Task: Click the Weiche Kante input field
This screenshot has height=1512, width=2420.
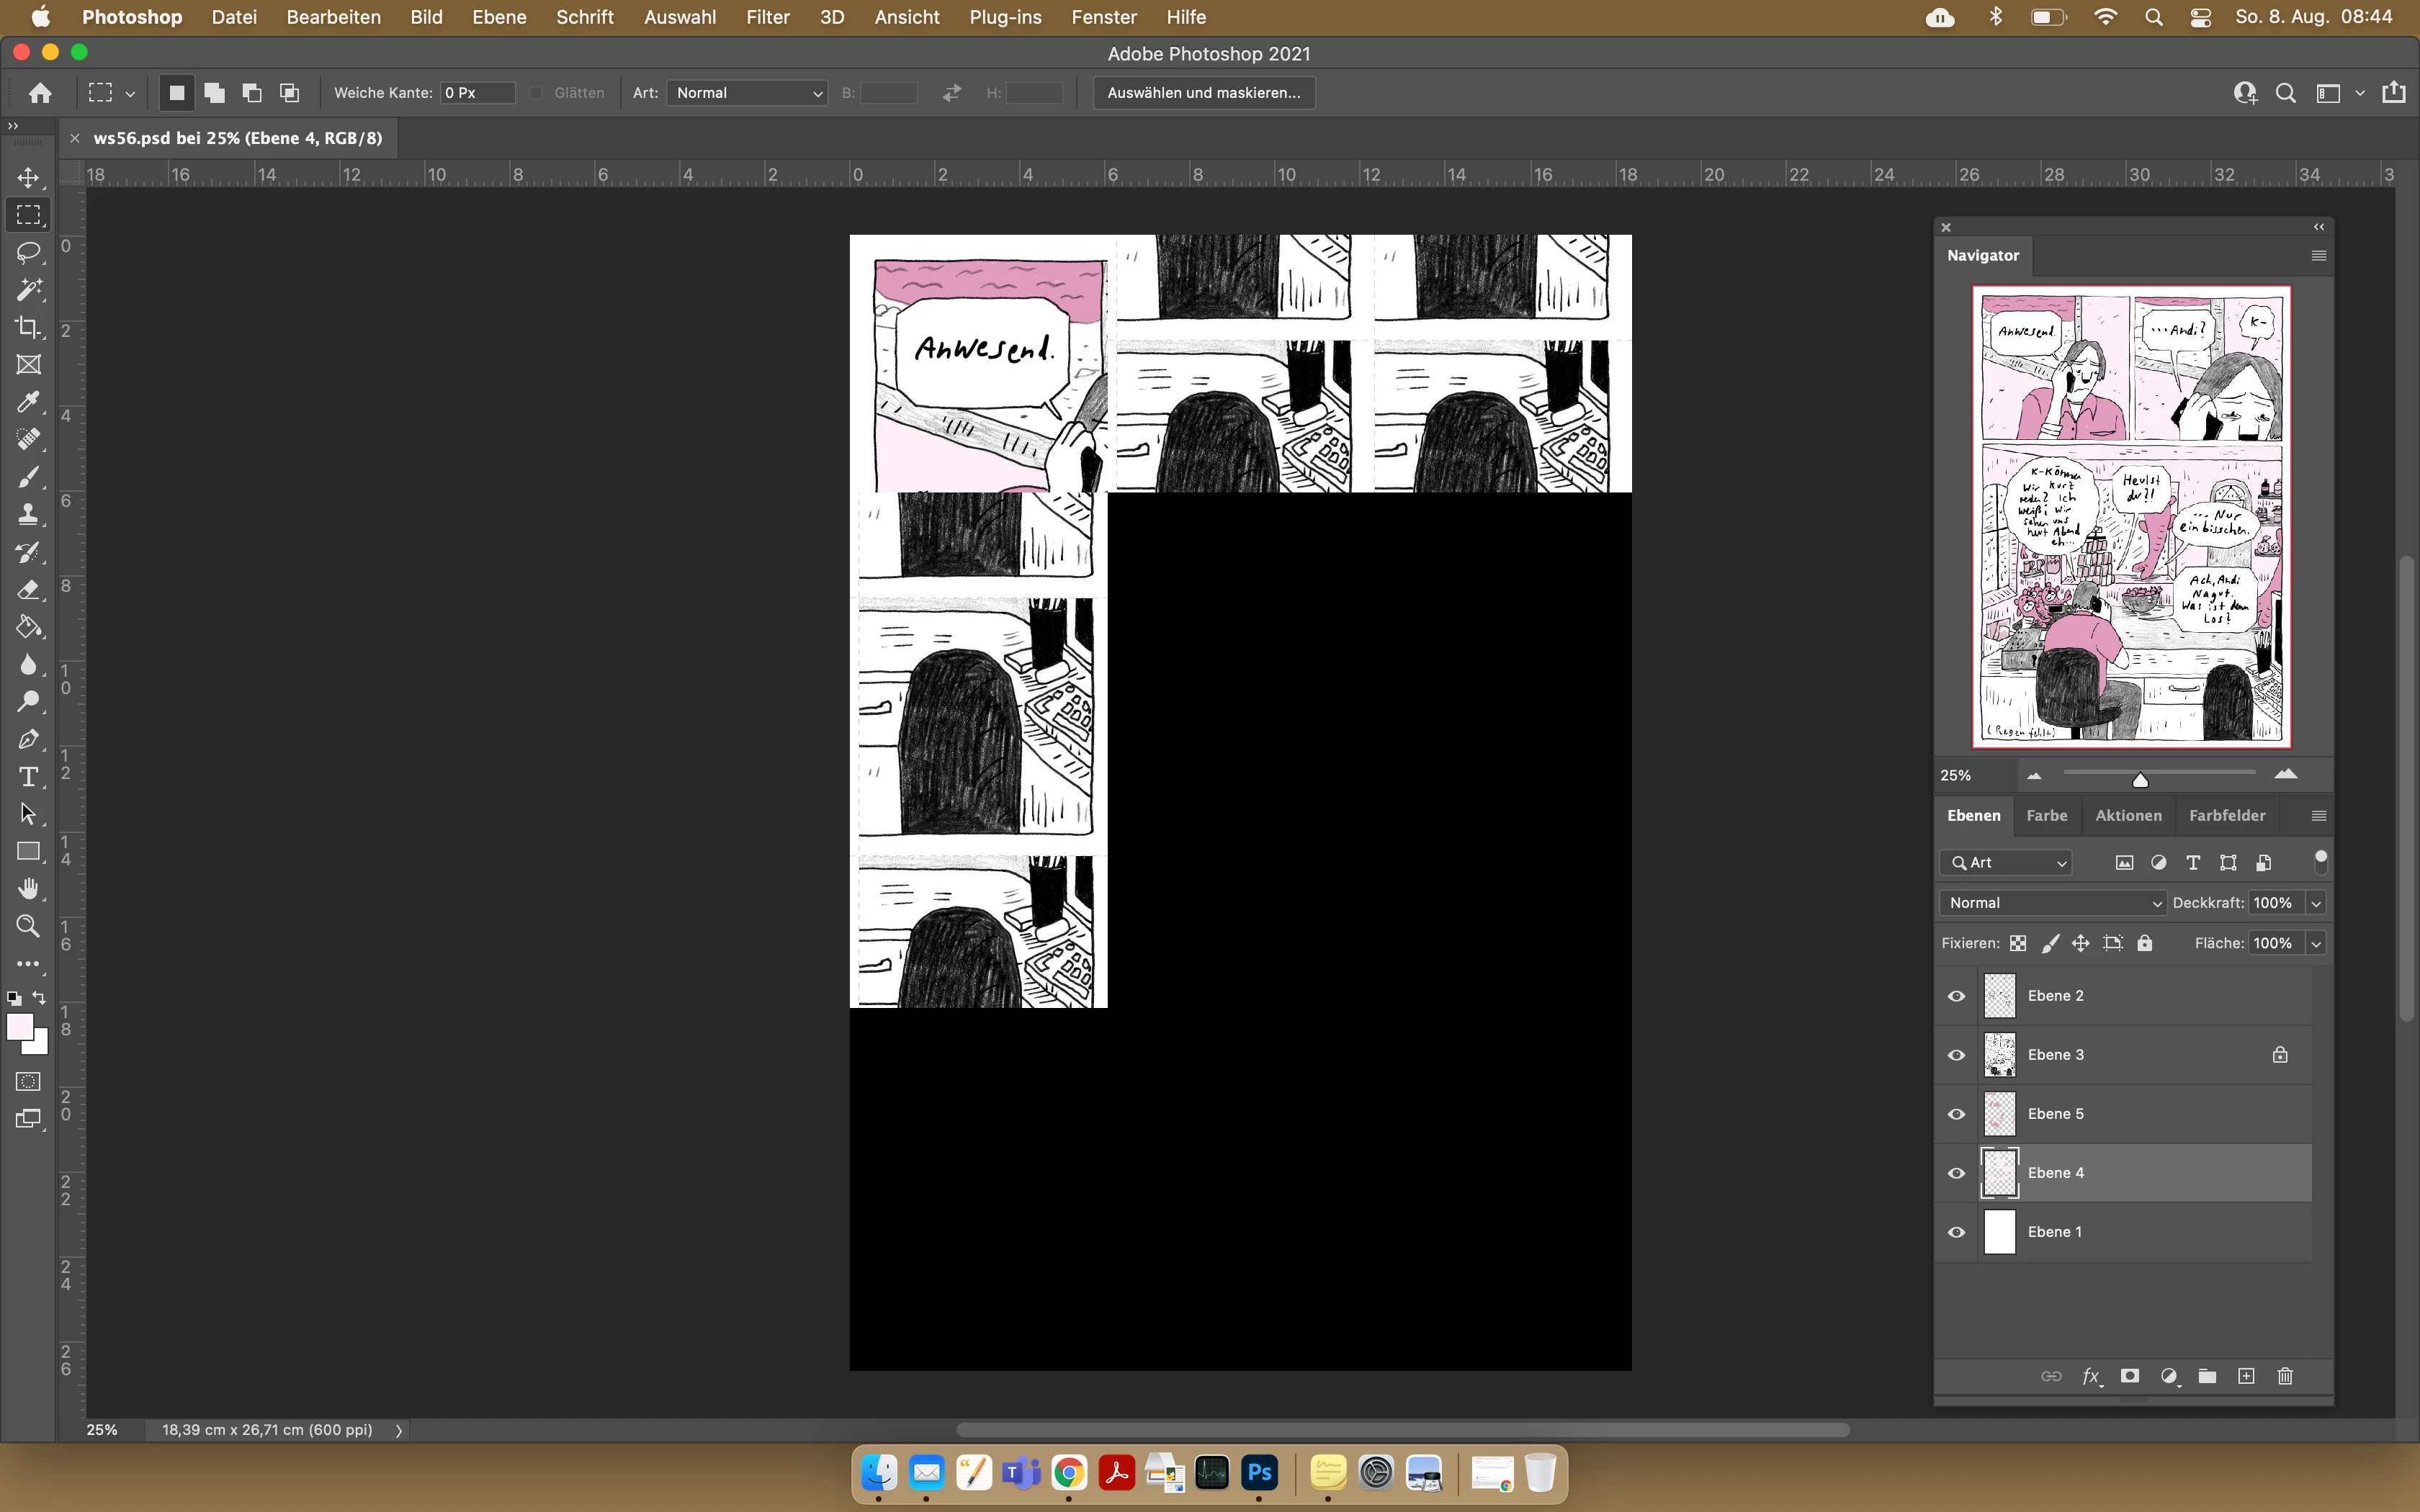Action: click(x=477, y=93)
